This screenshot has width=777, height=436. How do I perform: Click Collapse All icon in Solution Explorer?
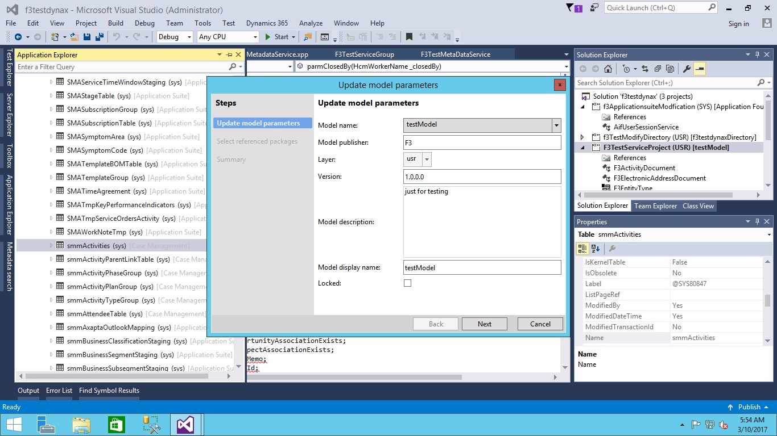tap(658, 69)
